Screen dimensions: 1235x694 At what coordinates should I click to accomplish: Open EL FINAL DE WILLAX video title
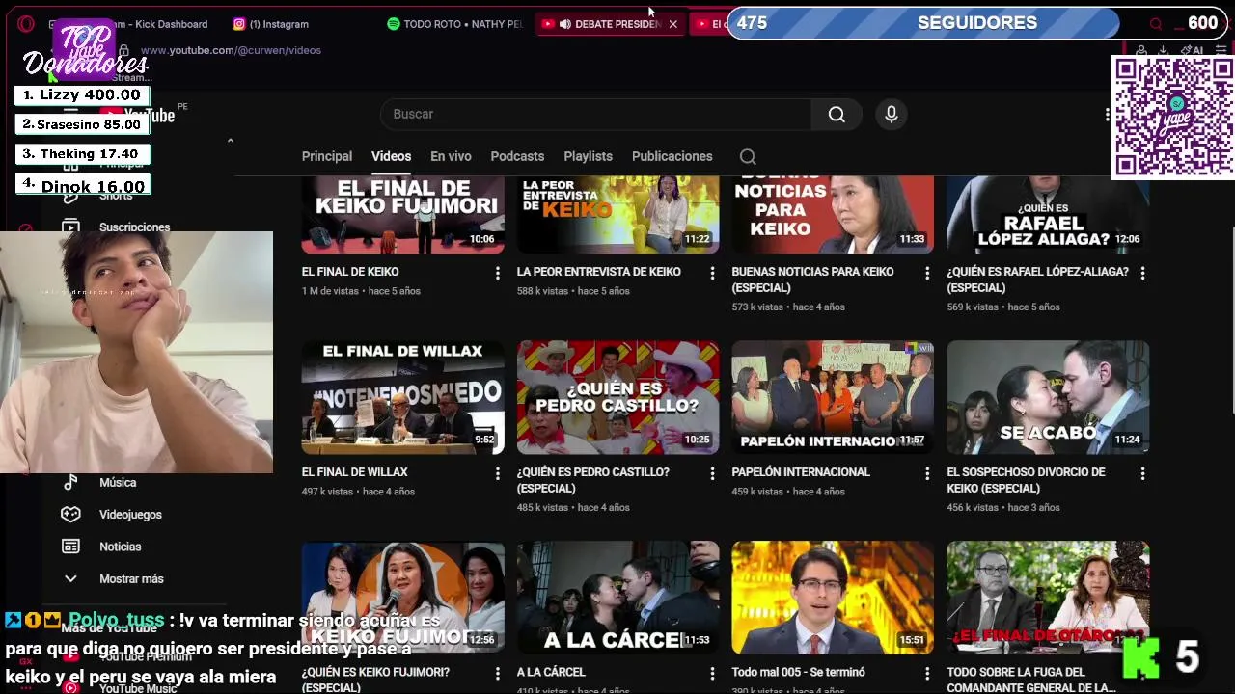354,472
